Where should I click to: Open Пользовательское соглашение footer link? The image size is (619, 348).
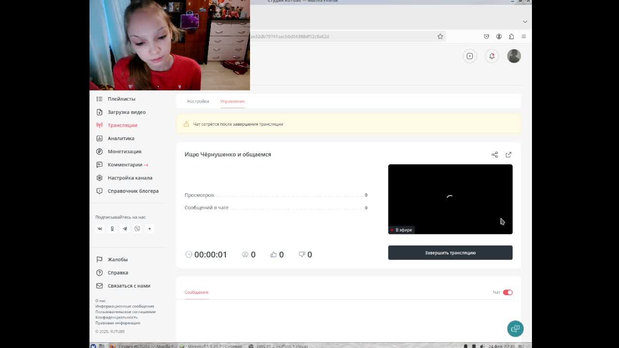point(125,312)
